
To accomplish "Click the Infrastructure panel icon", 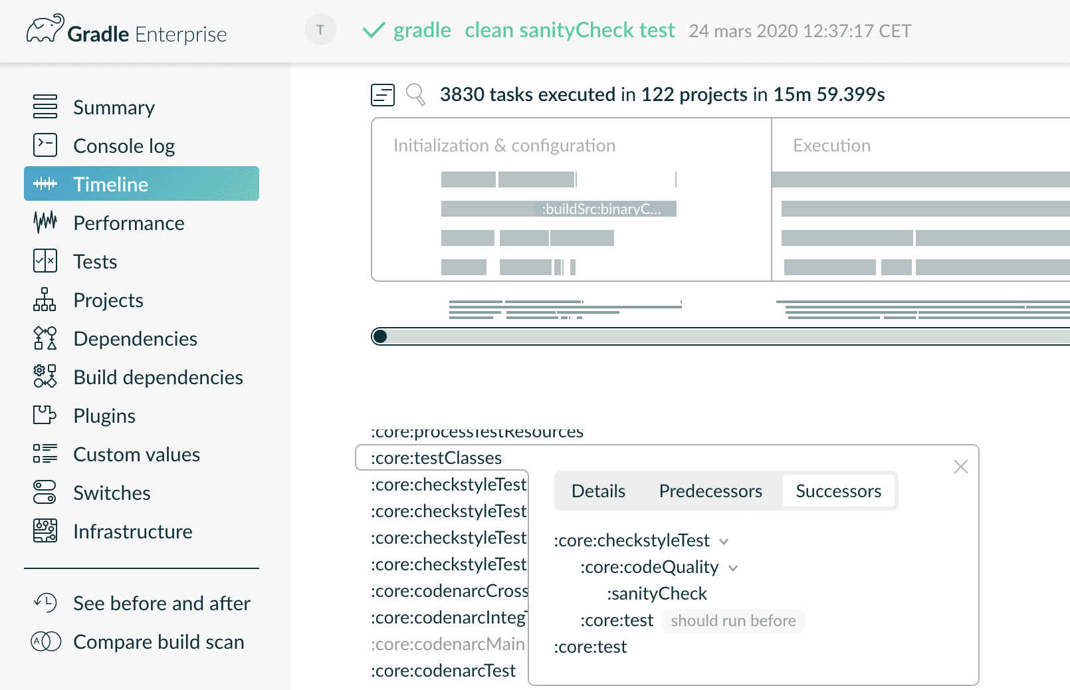I will pyautogui.click(x=45, y=530).
